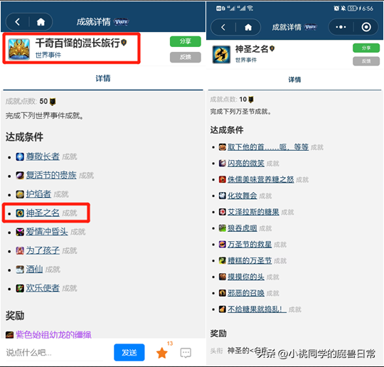Open the 摸摸你的头 achievement link
The height and width of the screenshot is (367, 384).
[x=246, y=277]
